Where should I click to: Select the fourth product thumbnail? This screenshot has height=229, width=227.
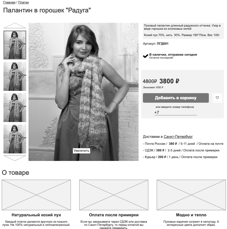coord(15,139)
